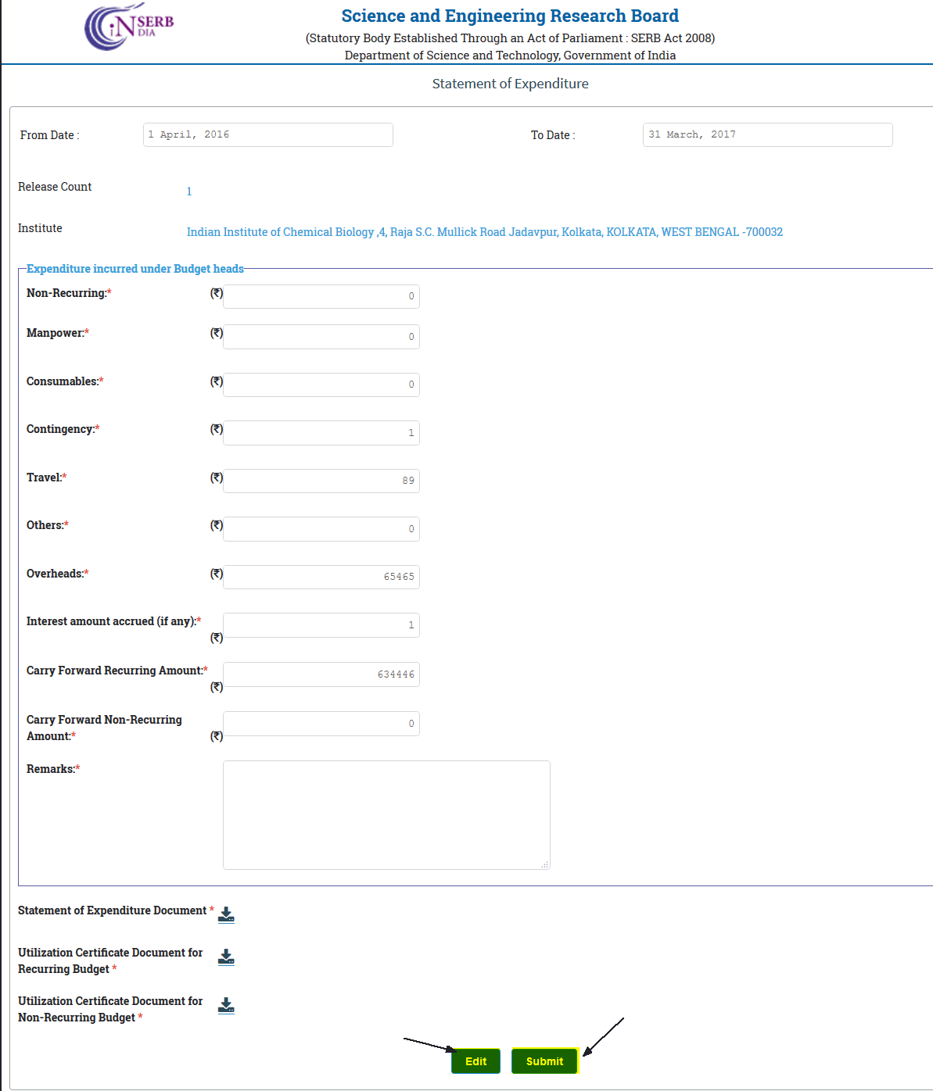Focus the Manpower amount field

[x=321, y=337]
